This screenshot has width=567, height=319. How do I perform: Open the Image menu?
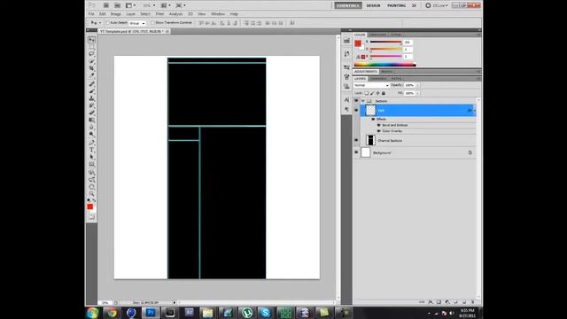click(x=116, y=14)
